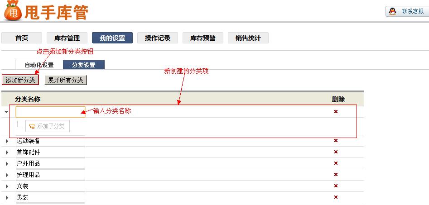Click the 删除 column header
429x205 pixels.
tap(338, 99)
